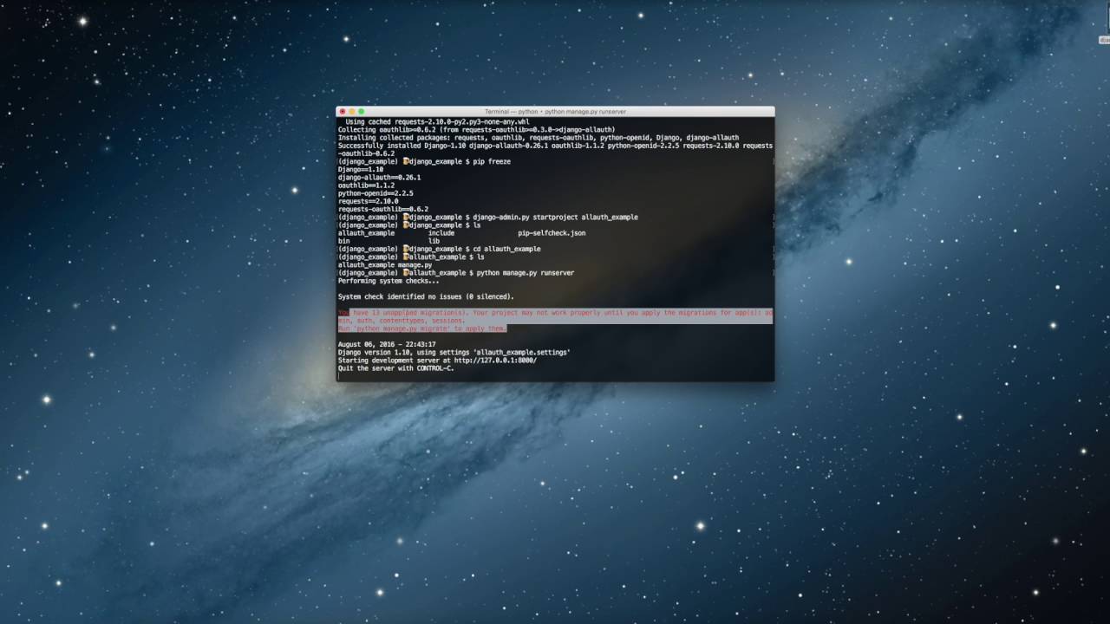Click the red 'min, auth, contenttypes, sessions.' line

tap(402, 320)
